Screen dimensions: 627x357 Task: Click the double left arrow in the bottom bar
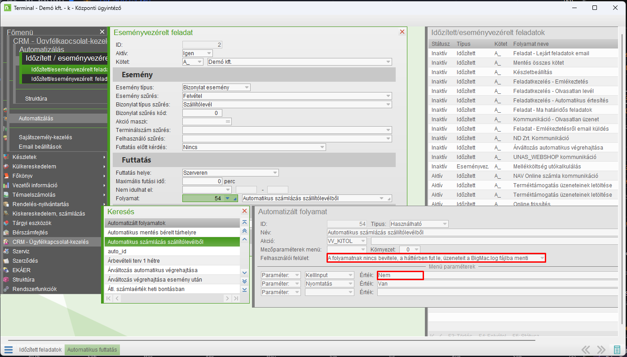pyautogui.click(x=586, y=350)
